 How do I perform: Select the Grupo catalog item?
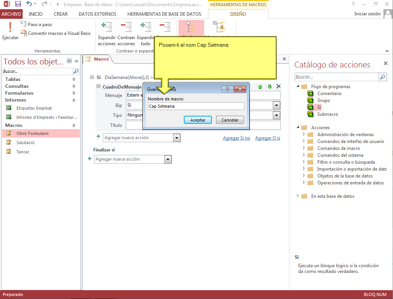click(324, 100)
